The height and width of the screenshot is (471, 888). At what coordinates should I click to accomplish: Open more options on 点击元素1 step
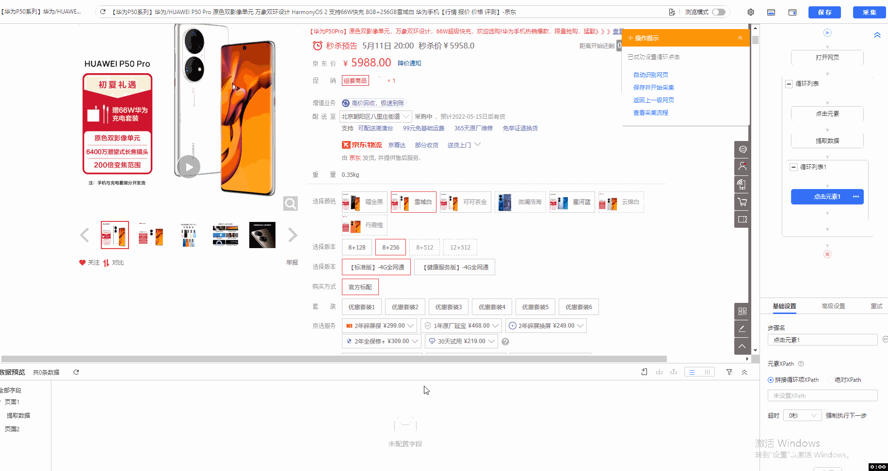[856, 197]
